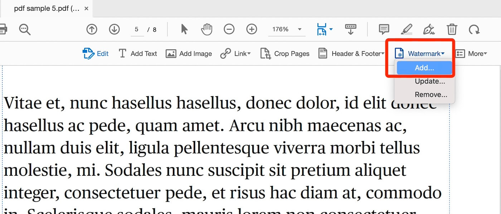Rotate the current page

coord(475,29)
